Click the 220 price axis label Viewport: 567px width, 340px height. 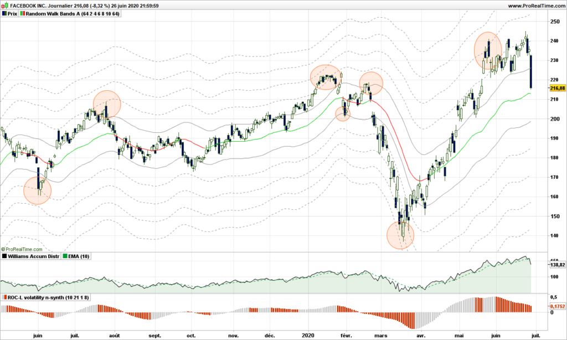(x=555, y=80)
